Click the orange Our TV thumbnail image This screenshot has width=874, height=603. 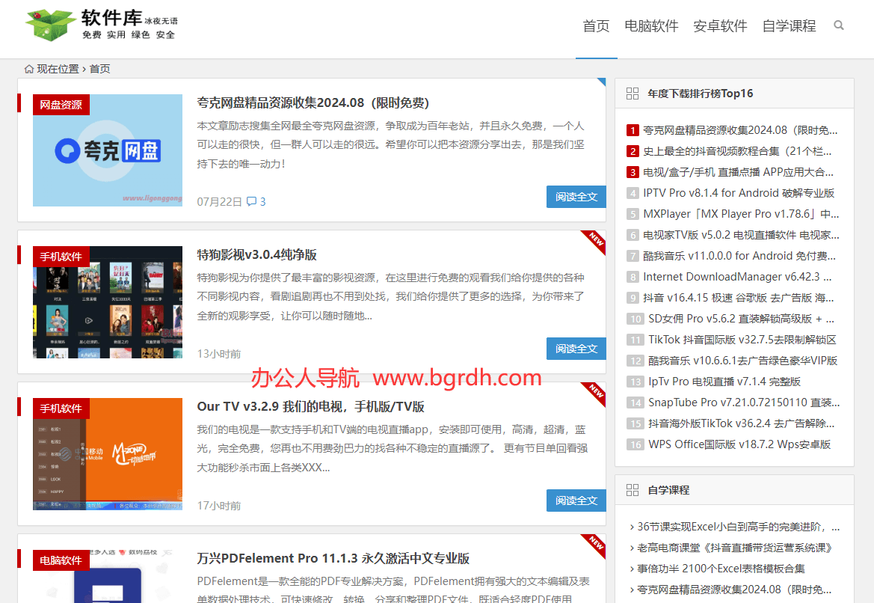pyautogui.click(x=108, y=454)
